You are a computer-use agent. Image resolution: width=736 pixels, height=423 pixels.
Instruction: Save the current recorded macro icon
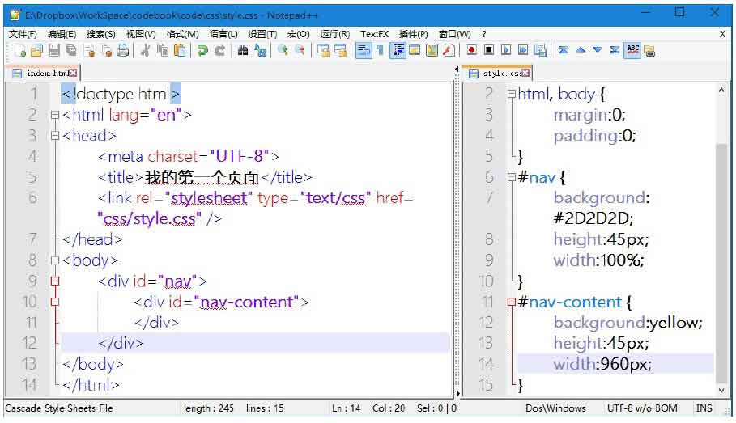click(540, 50)
